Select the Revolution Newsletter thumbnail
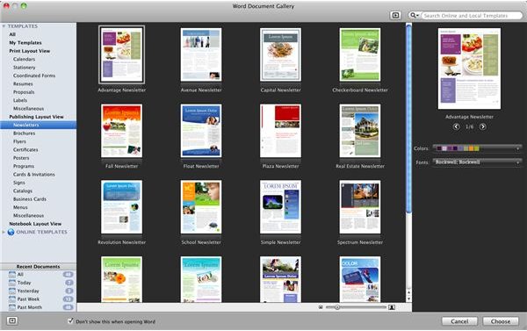This screenshot has height=331, width=527. [x=122, y=207]
